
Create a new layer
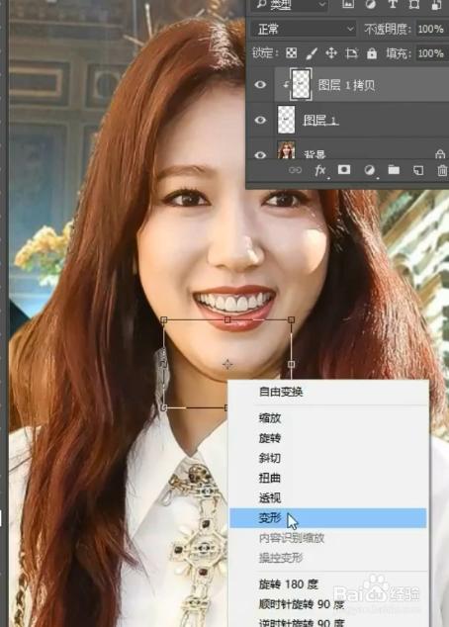click(x=418, y=170)
